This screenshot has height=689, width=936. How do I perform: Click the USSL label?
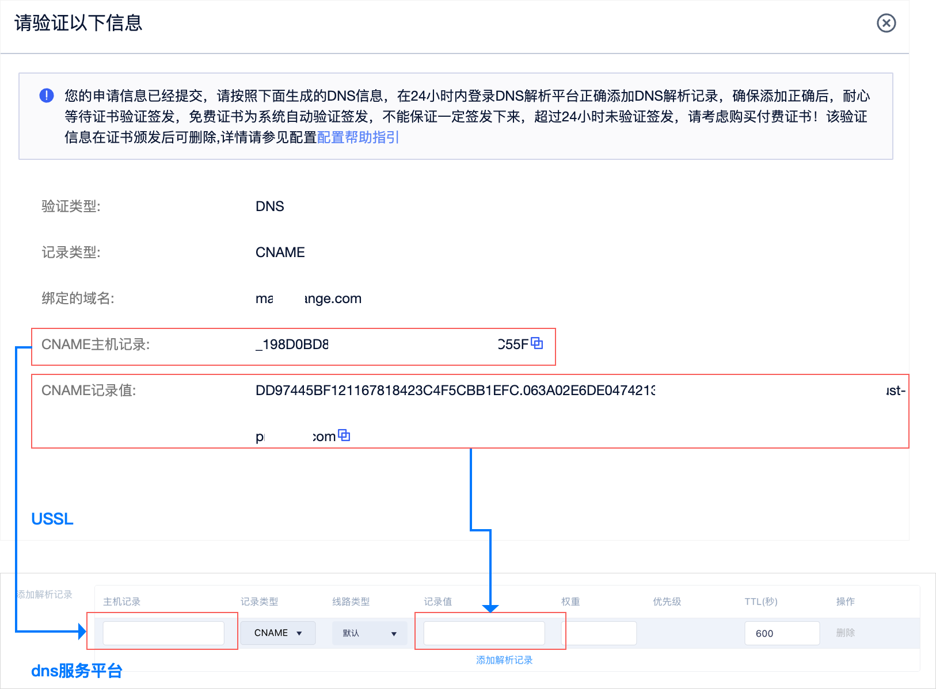click(52, 518)
